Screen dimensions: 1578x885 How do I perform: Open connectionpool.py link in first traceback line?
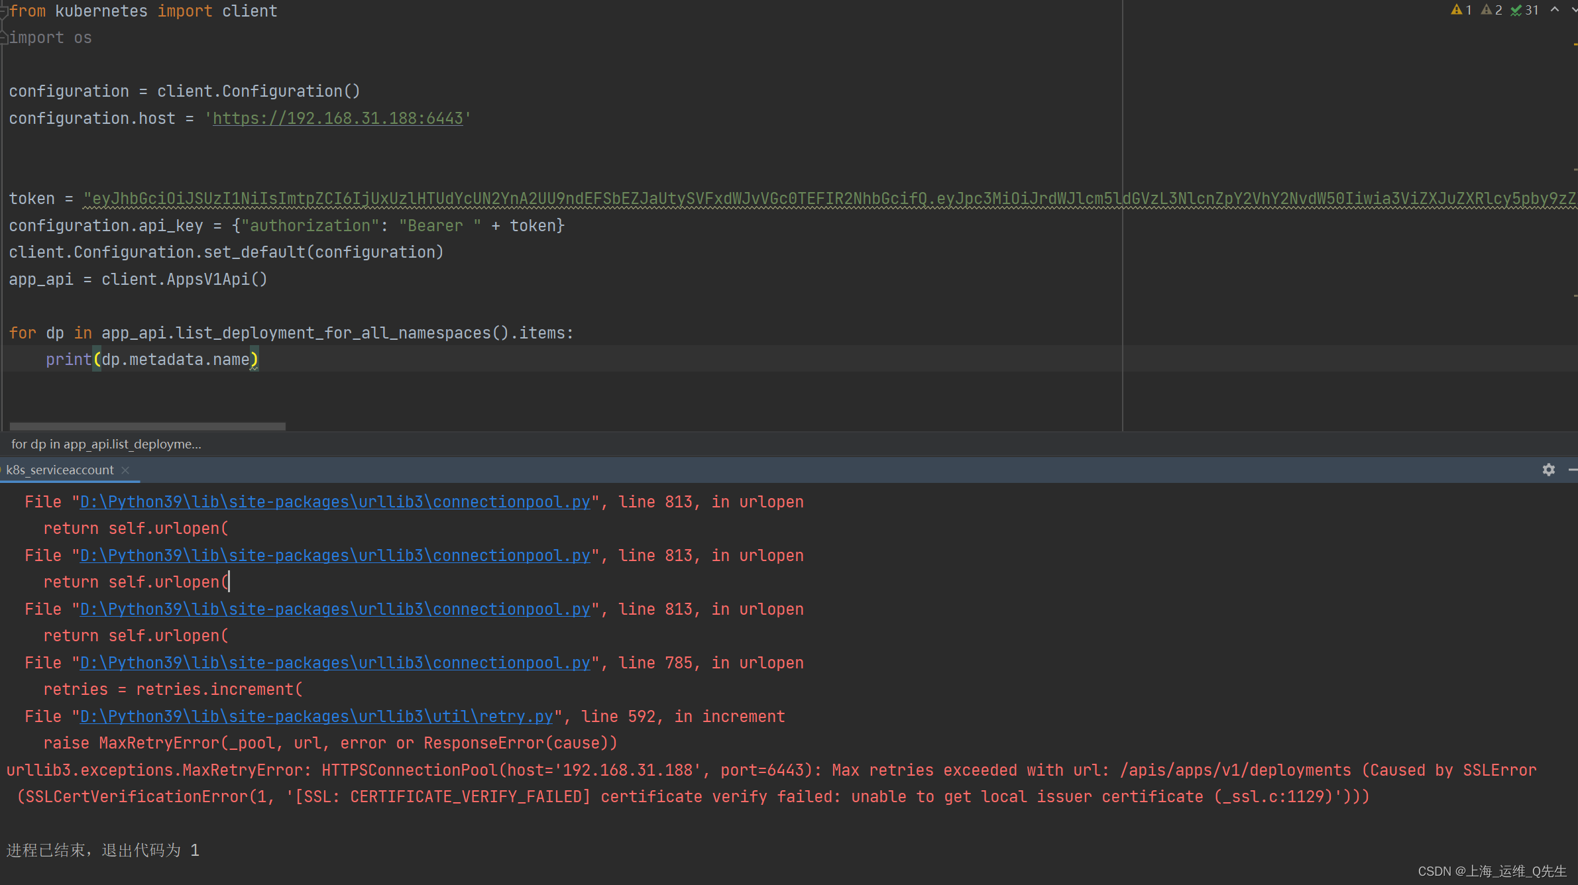pyautogui.click(x=335, y=502)
